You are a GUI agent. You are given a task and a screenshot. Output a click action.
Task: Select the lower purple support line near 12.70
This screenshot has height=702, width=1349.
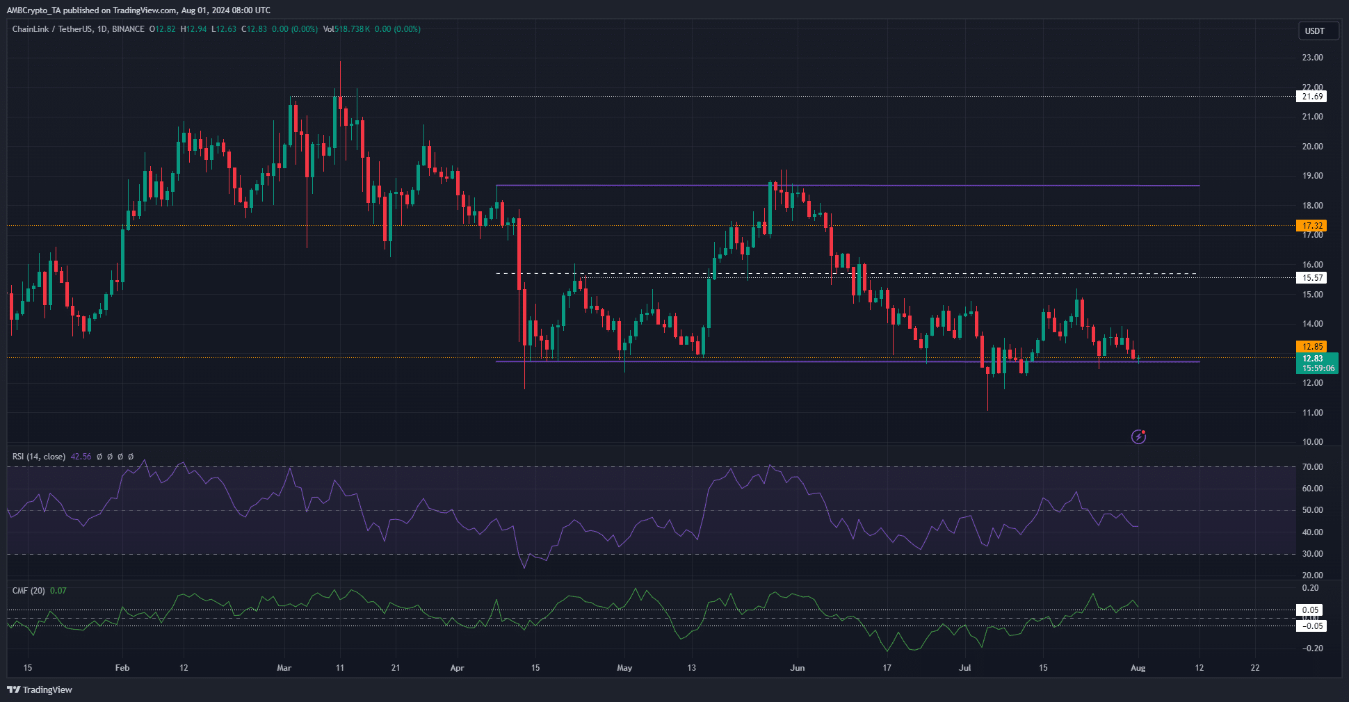pos(847,361)
